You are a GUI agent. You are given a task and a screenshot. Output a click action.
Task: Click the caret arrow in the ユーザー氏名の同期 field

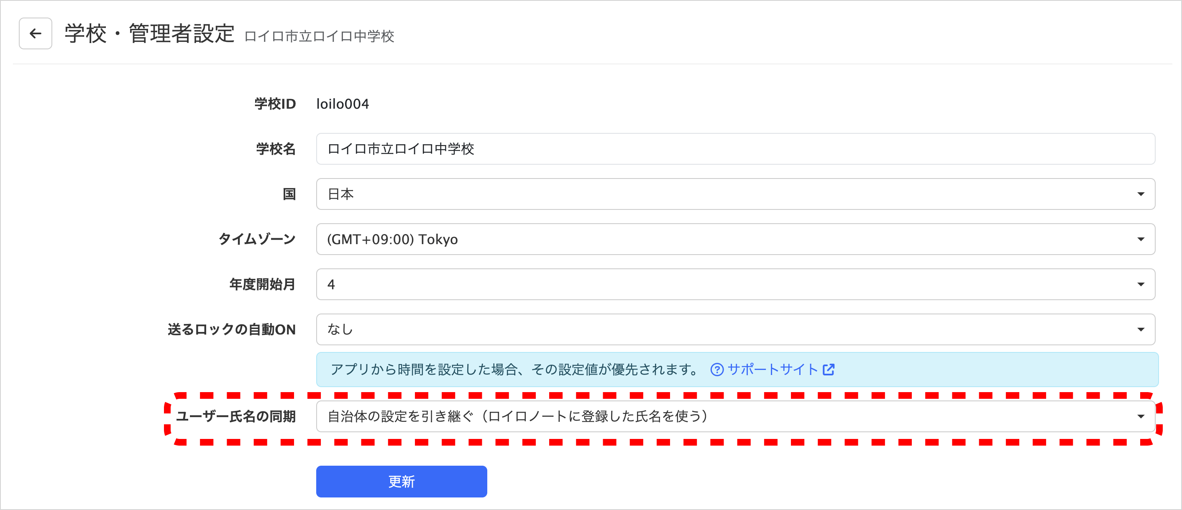point(1140,416)
